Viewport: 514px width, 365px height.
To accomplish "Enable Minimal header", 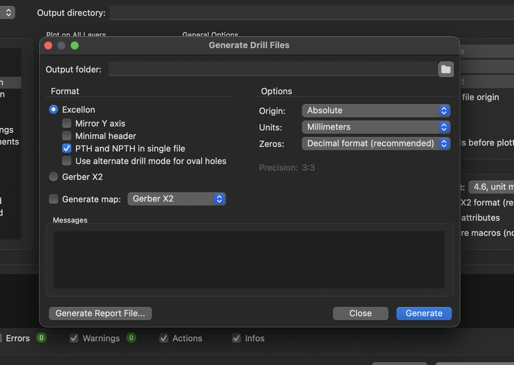I will pos(66,136).
